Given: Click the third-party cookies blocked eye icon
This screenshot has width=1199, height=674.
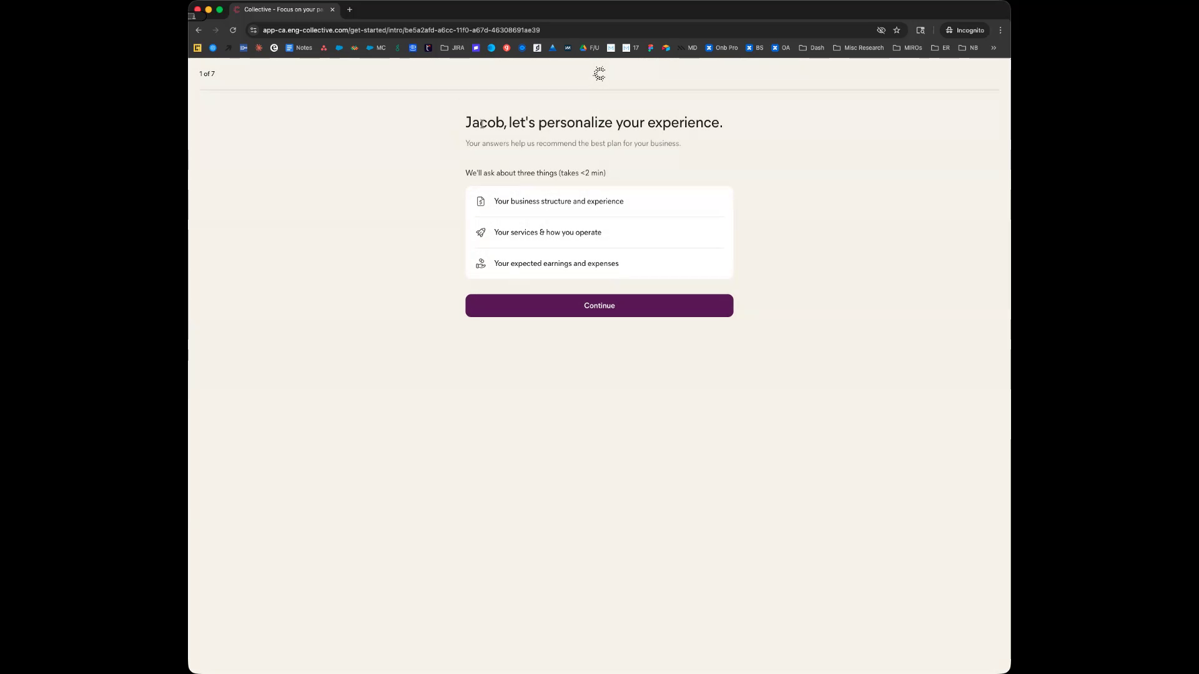Looking at the screenshot, I should point(881,30).
